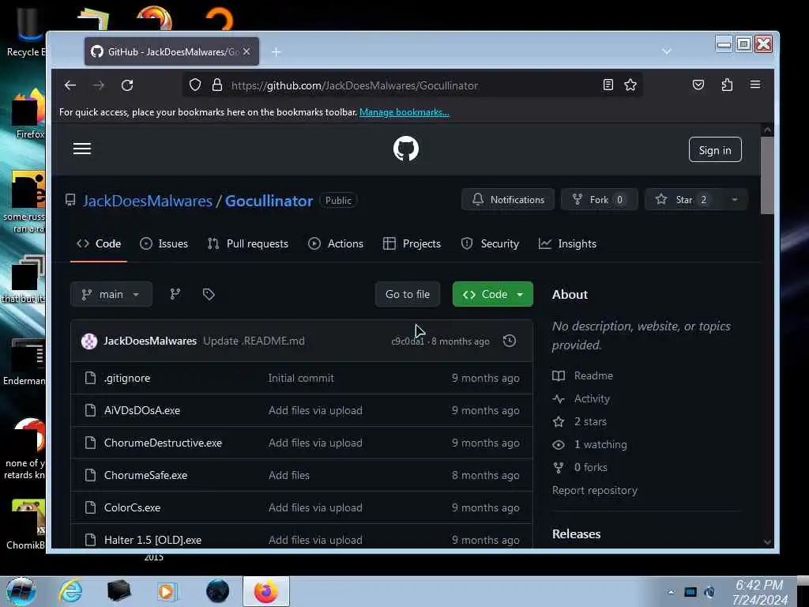809x607 pixels.
Task: Bookmark this page with star icon
Action: coord(630,85)
